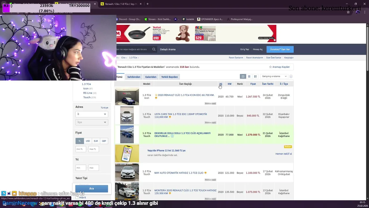
Task: Click Ara search button in filters
Action: click(x=92, y=189)
